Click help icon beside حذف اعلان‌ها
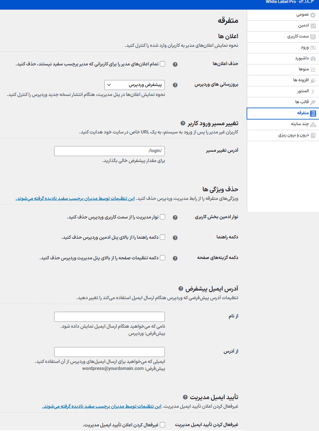The width and height of the screenshot is (319, 431). [x=175, y=64]
